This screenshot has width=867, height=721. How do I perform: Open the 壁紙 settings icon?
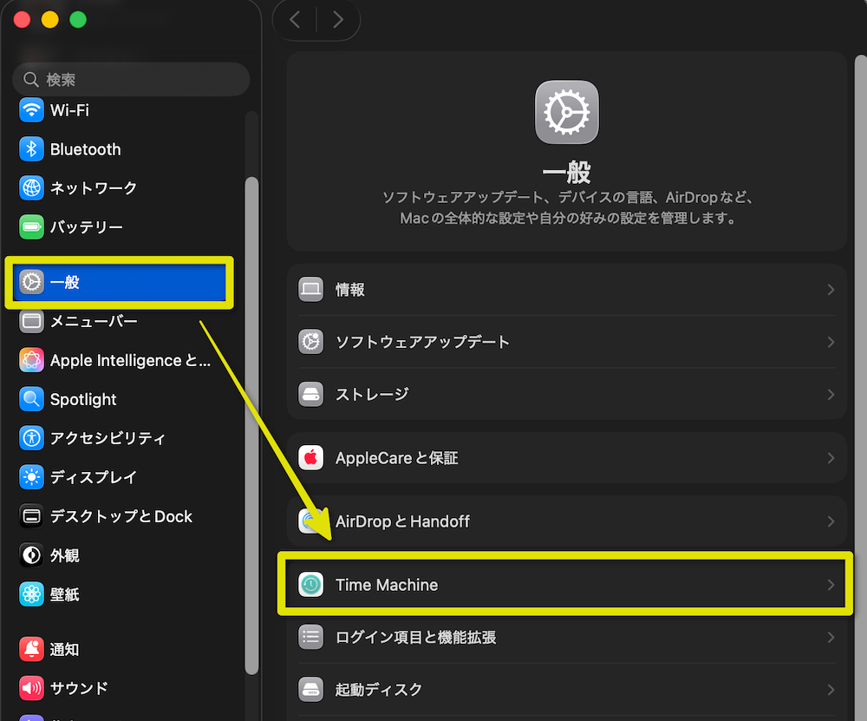(32, 593)
